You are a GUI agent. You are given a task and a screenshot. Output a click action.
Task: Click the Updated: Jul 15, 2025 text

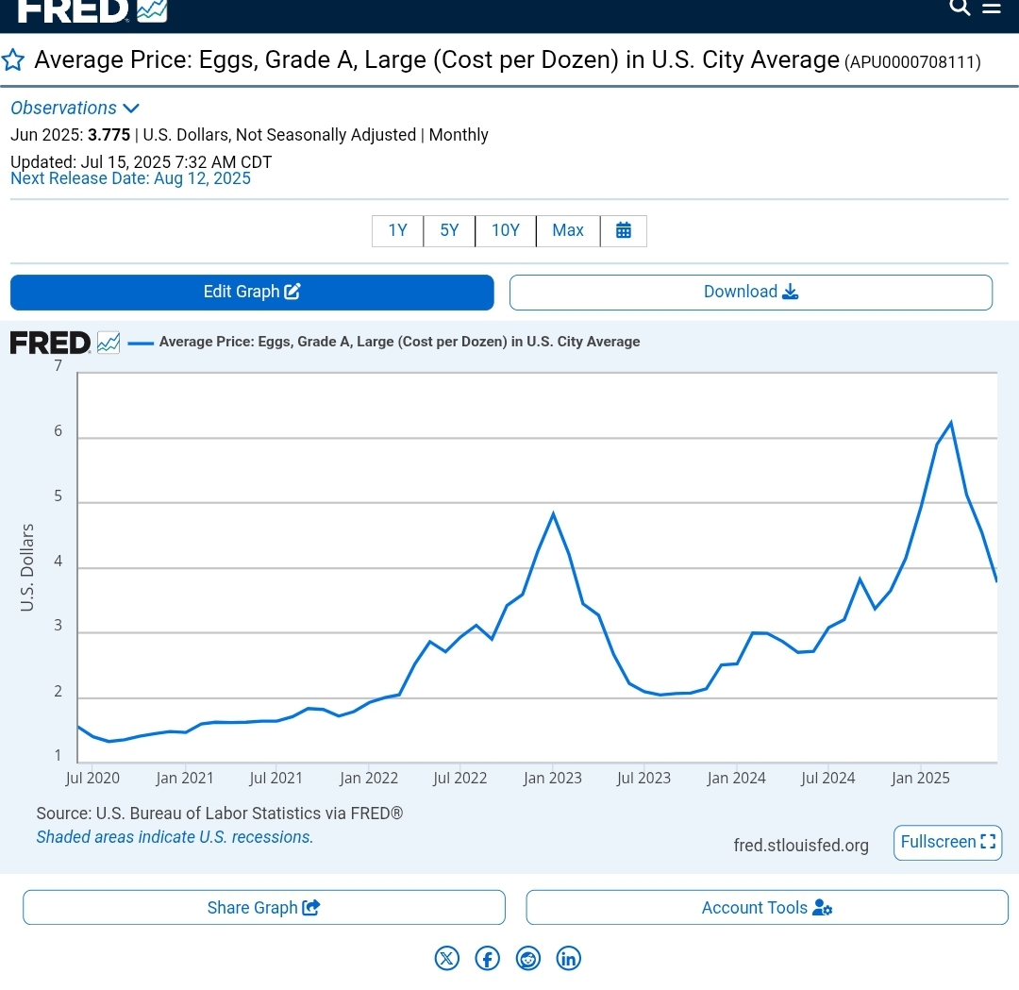[141, 162]
